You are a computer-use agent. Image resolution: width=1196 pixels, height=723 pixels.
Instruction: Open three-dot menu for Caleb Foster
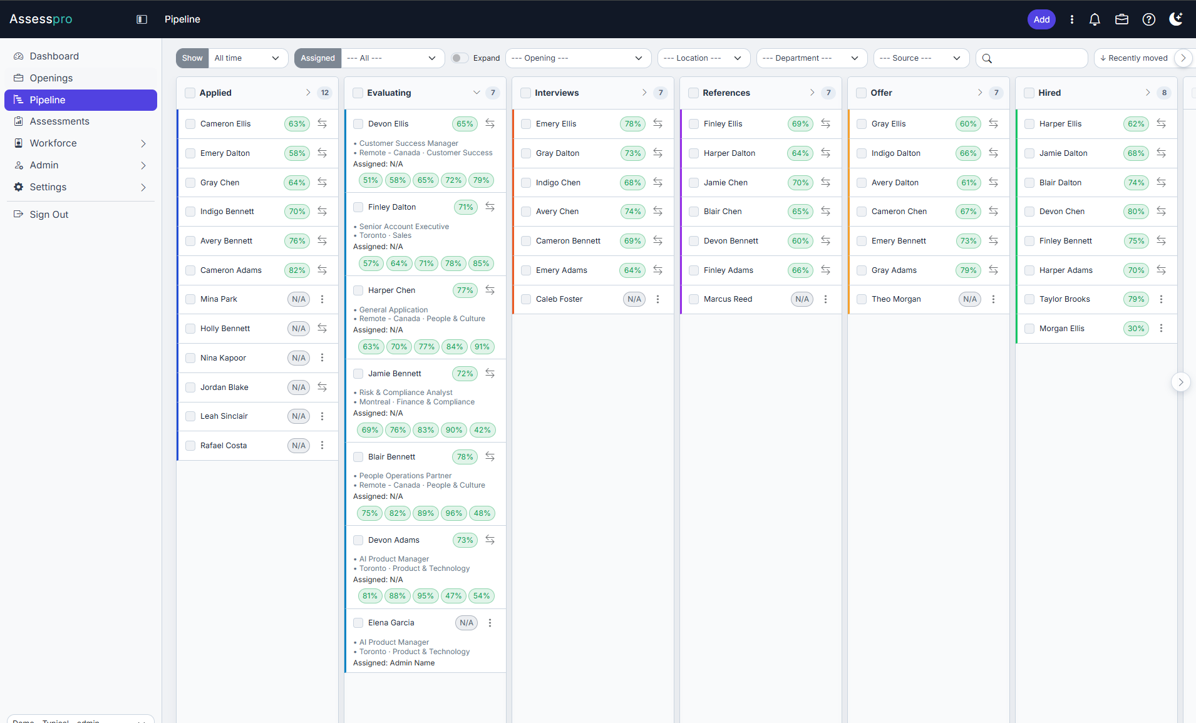pos(657,299)
